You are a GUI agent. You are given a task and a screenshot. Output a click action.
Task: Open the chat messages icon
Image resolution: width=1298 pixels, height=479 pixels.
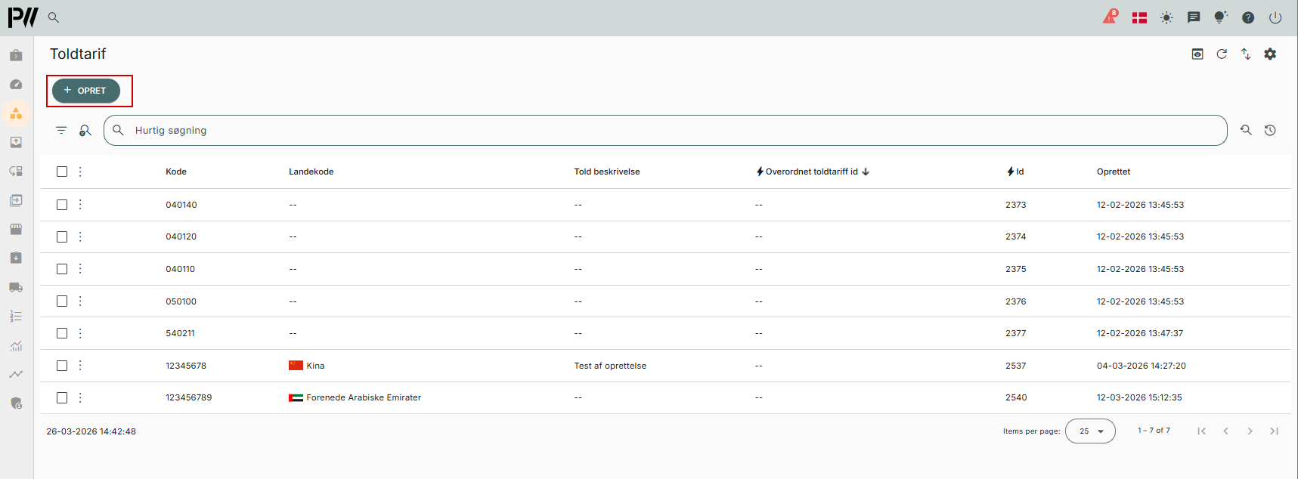pos(1194,17)
